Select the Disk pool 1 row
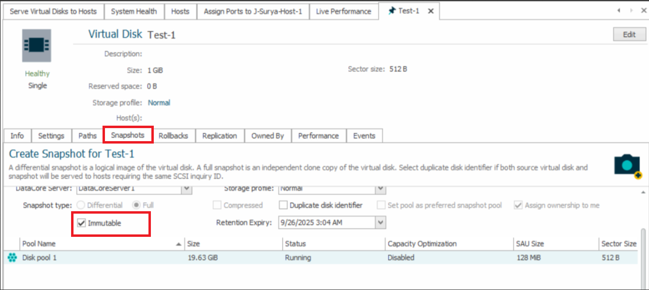The width and height of the screenshot is (649, 290). [x=290, y=258]
